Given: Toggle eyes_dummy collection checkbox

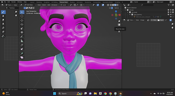Looking at the screenshot, I should (x=168, y=14).
